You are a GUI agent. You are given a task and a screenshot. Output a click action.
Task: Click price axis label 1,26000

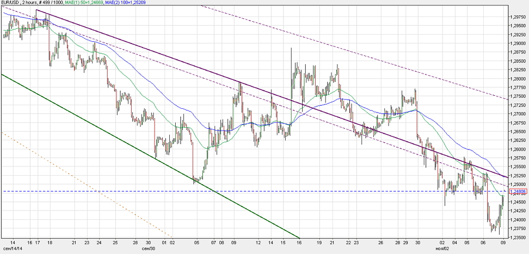(519, 149)
